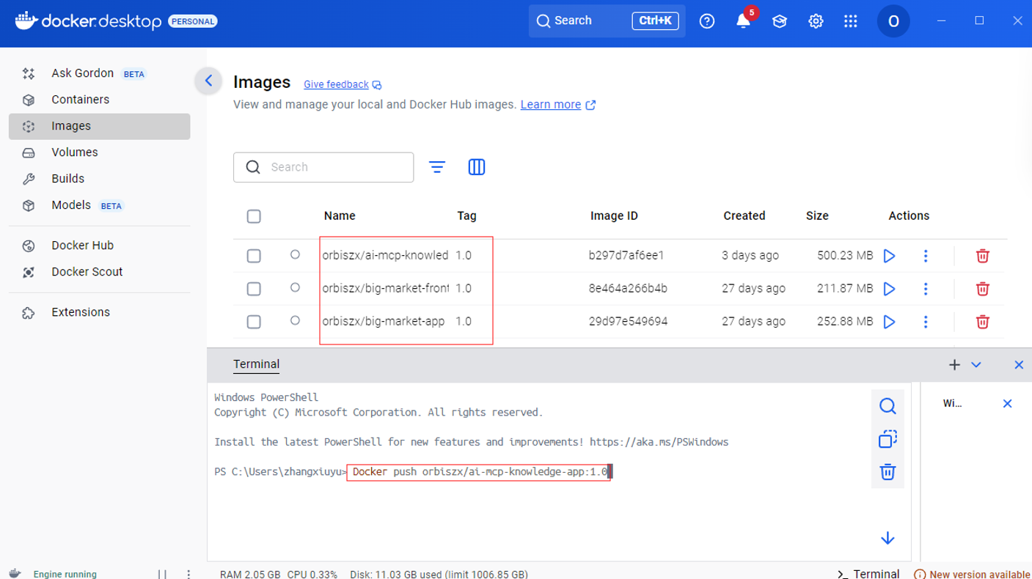Open the user account avatar O
Screen dimensions: 1032x579
pyautogui.click(x=893, y=21)
